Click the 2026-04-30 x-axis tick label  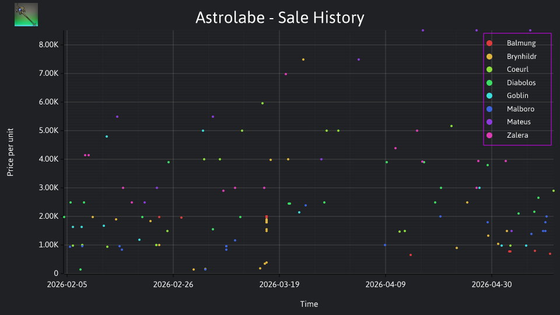[492, 285]
